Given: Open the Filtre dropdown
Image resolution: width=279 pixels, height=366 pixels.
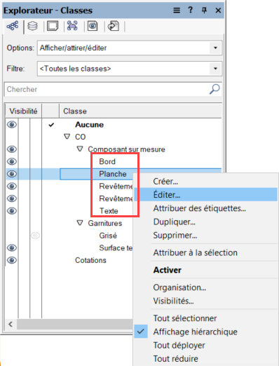Looking at the screenshot, I should click(x=215, y=69).
